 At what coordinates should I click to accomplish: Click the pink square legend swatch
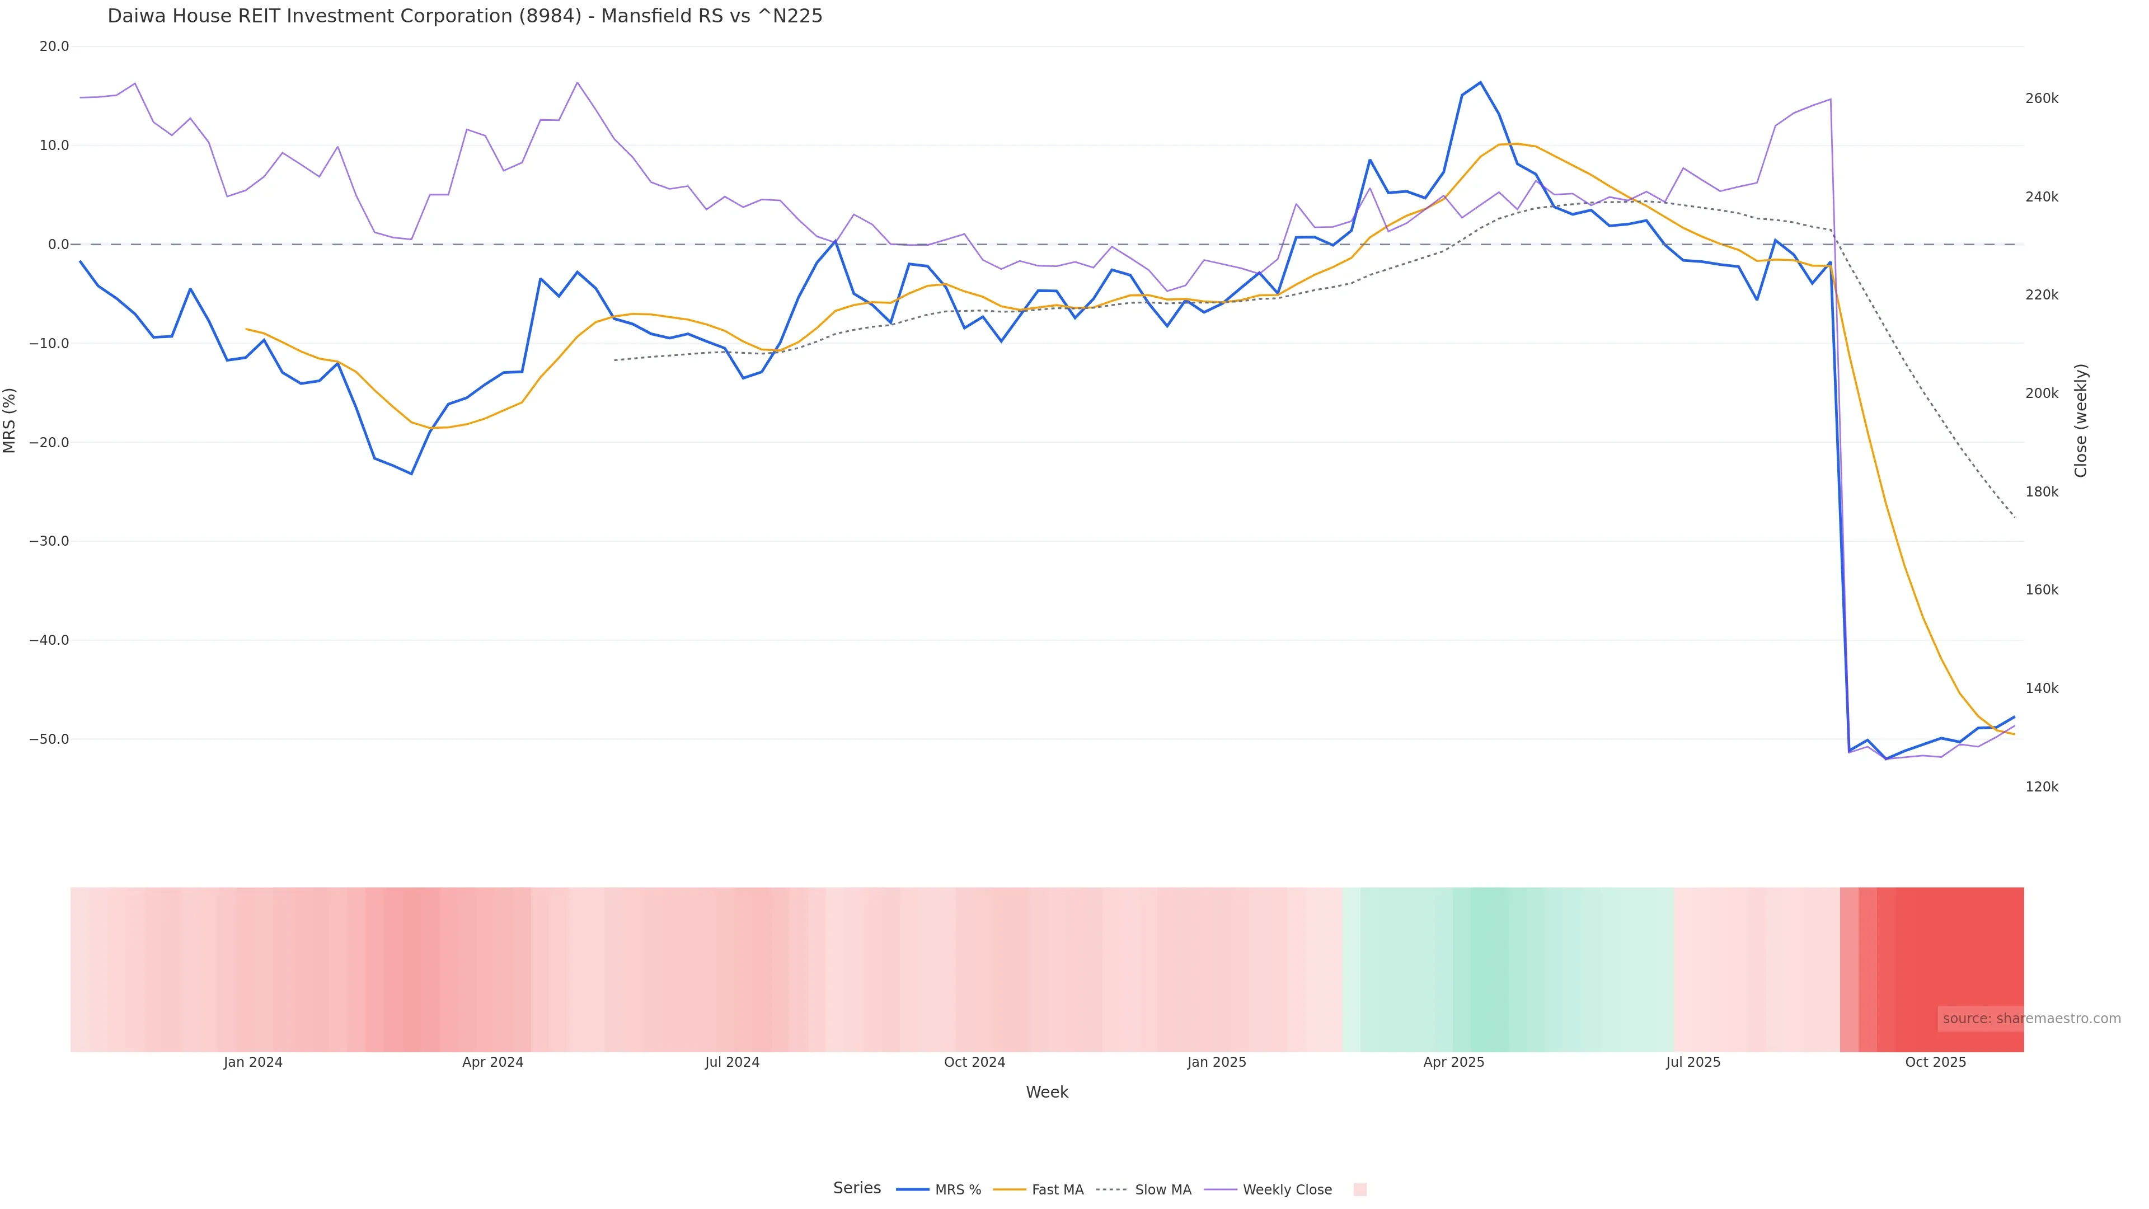point(1360,1190)
